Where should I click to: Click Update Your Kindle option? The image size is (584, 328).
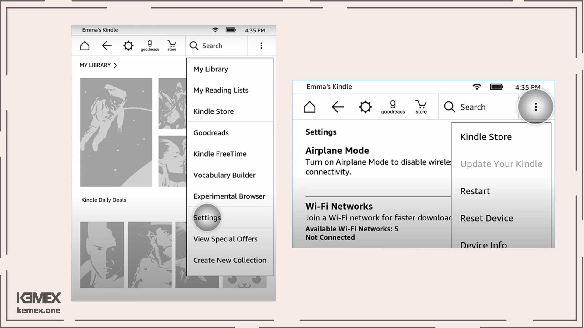(x=501, y=163)
